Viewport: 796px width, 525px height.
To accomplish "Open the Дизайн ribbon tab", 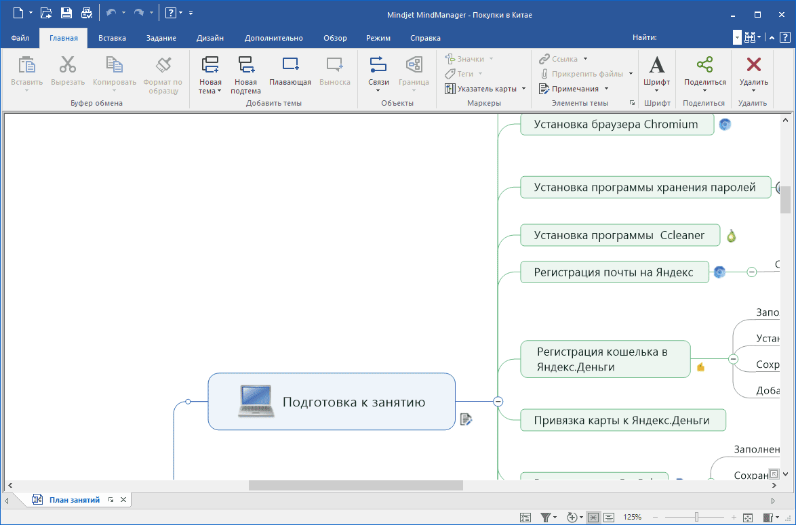I will [x=210, y=38].
